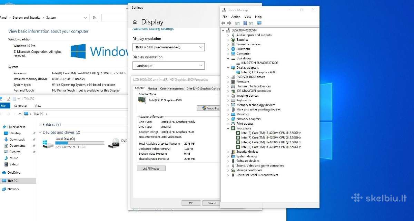
Task: Click OK in graphics properties dialog
Action: pyautogui.click(x=191, y=203)
